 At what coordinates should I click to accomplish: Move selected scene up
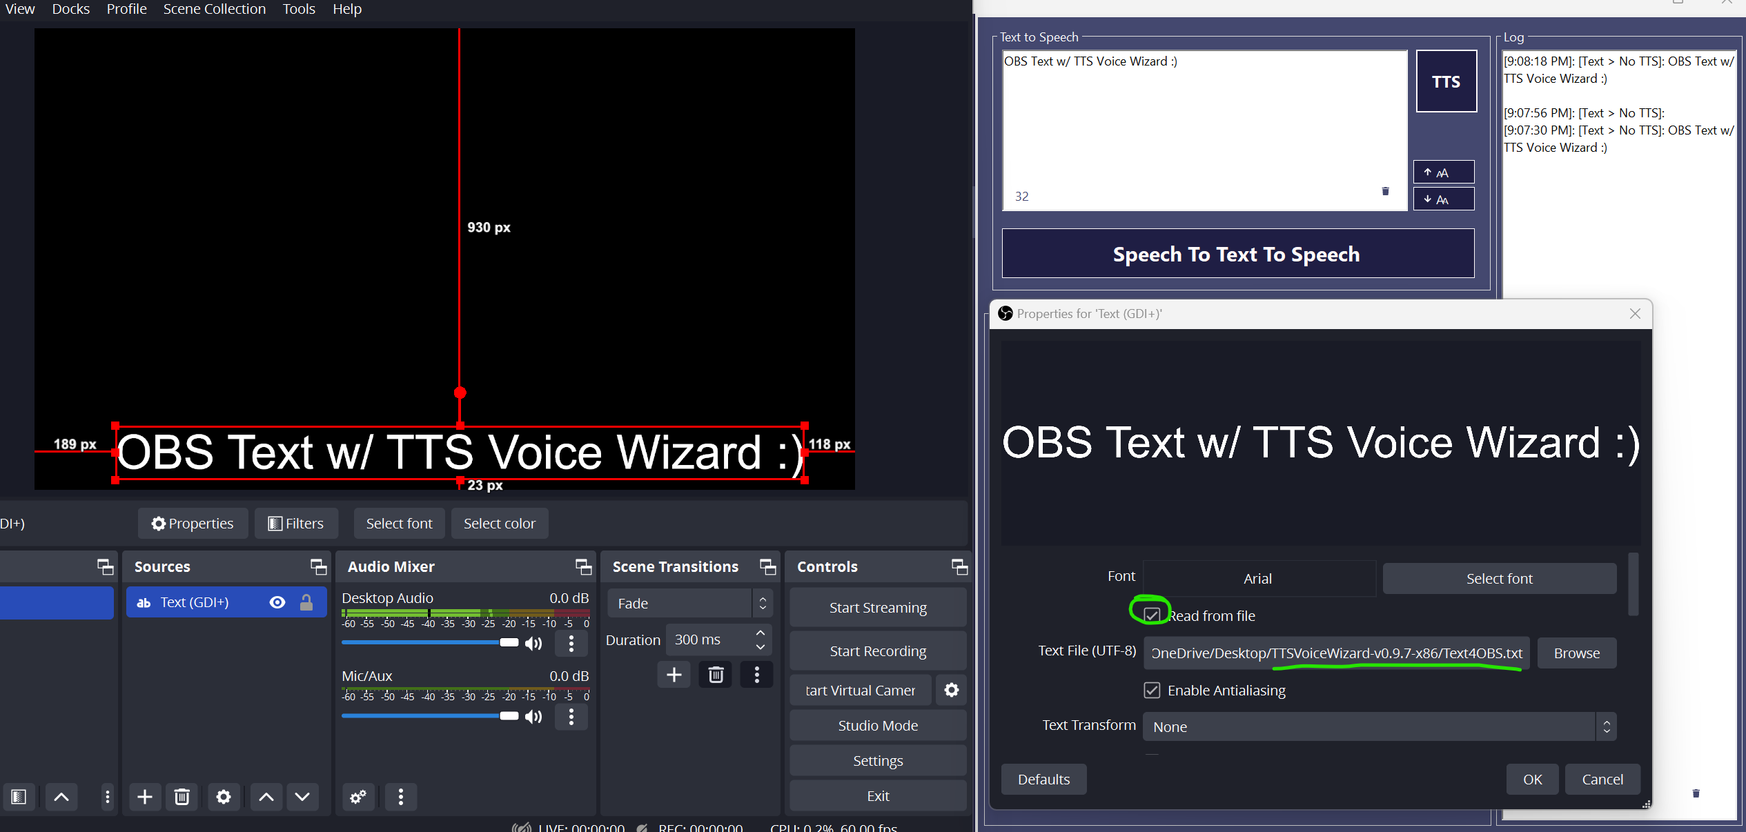click(61, 798)
